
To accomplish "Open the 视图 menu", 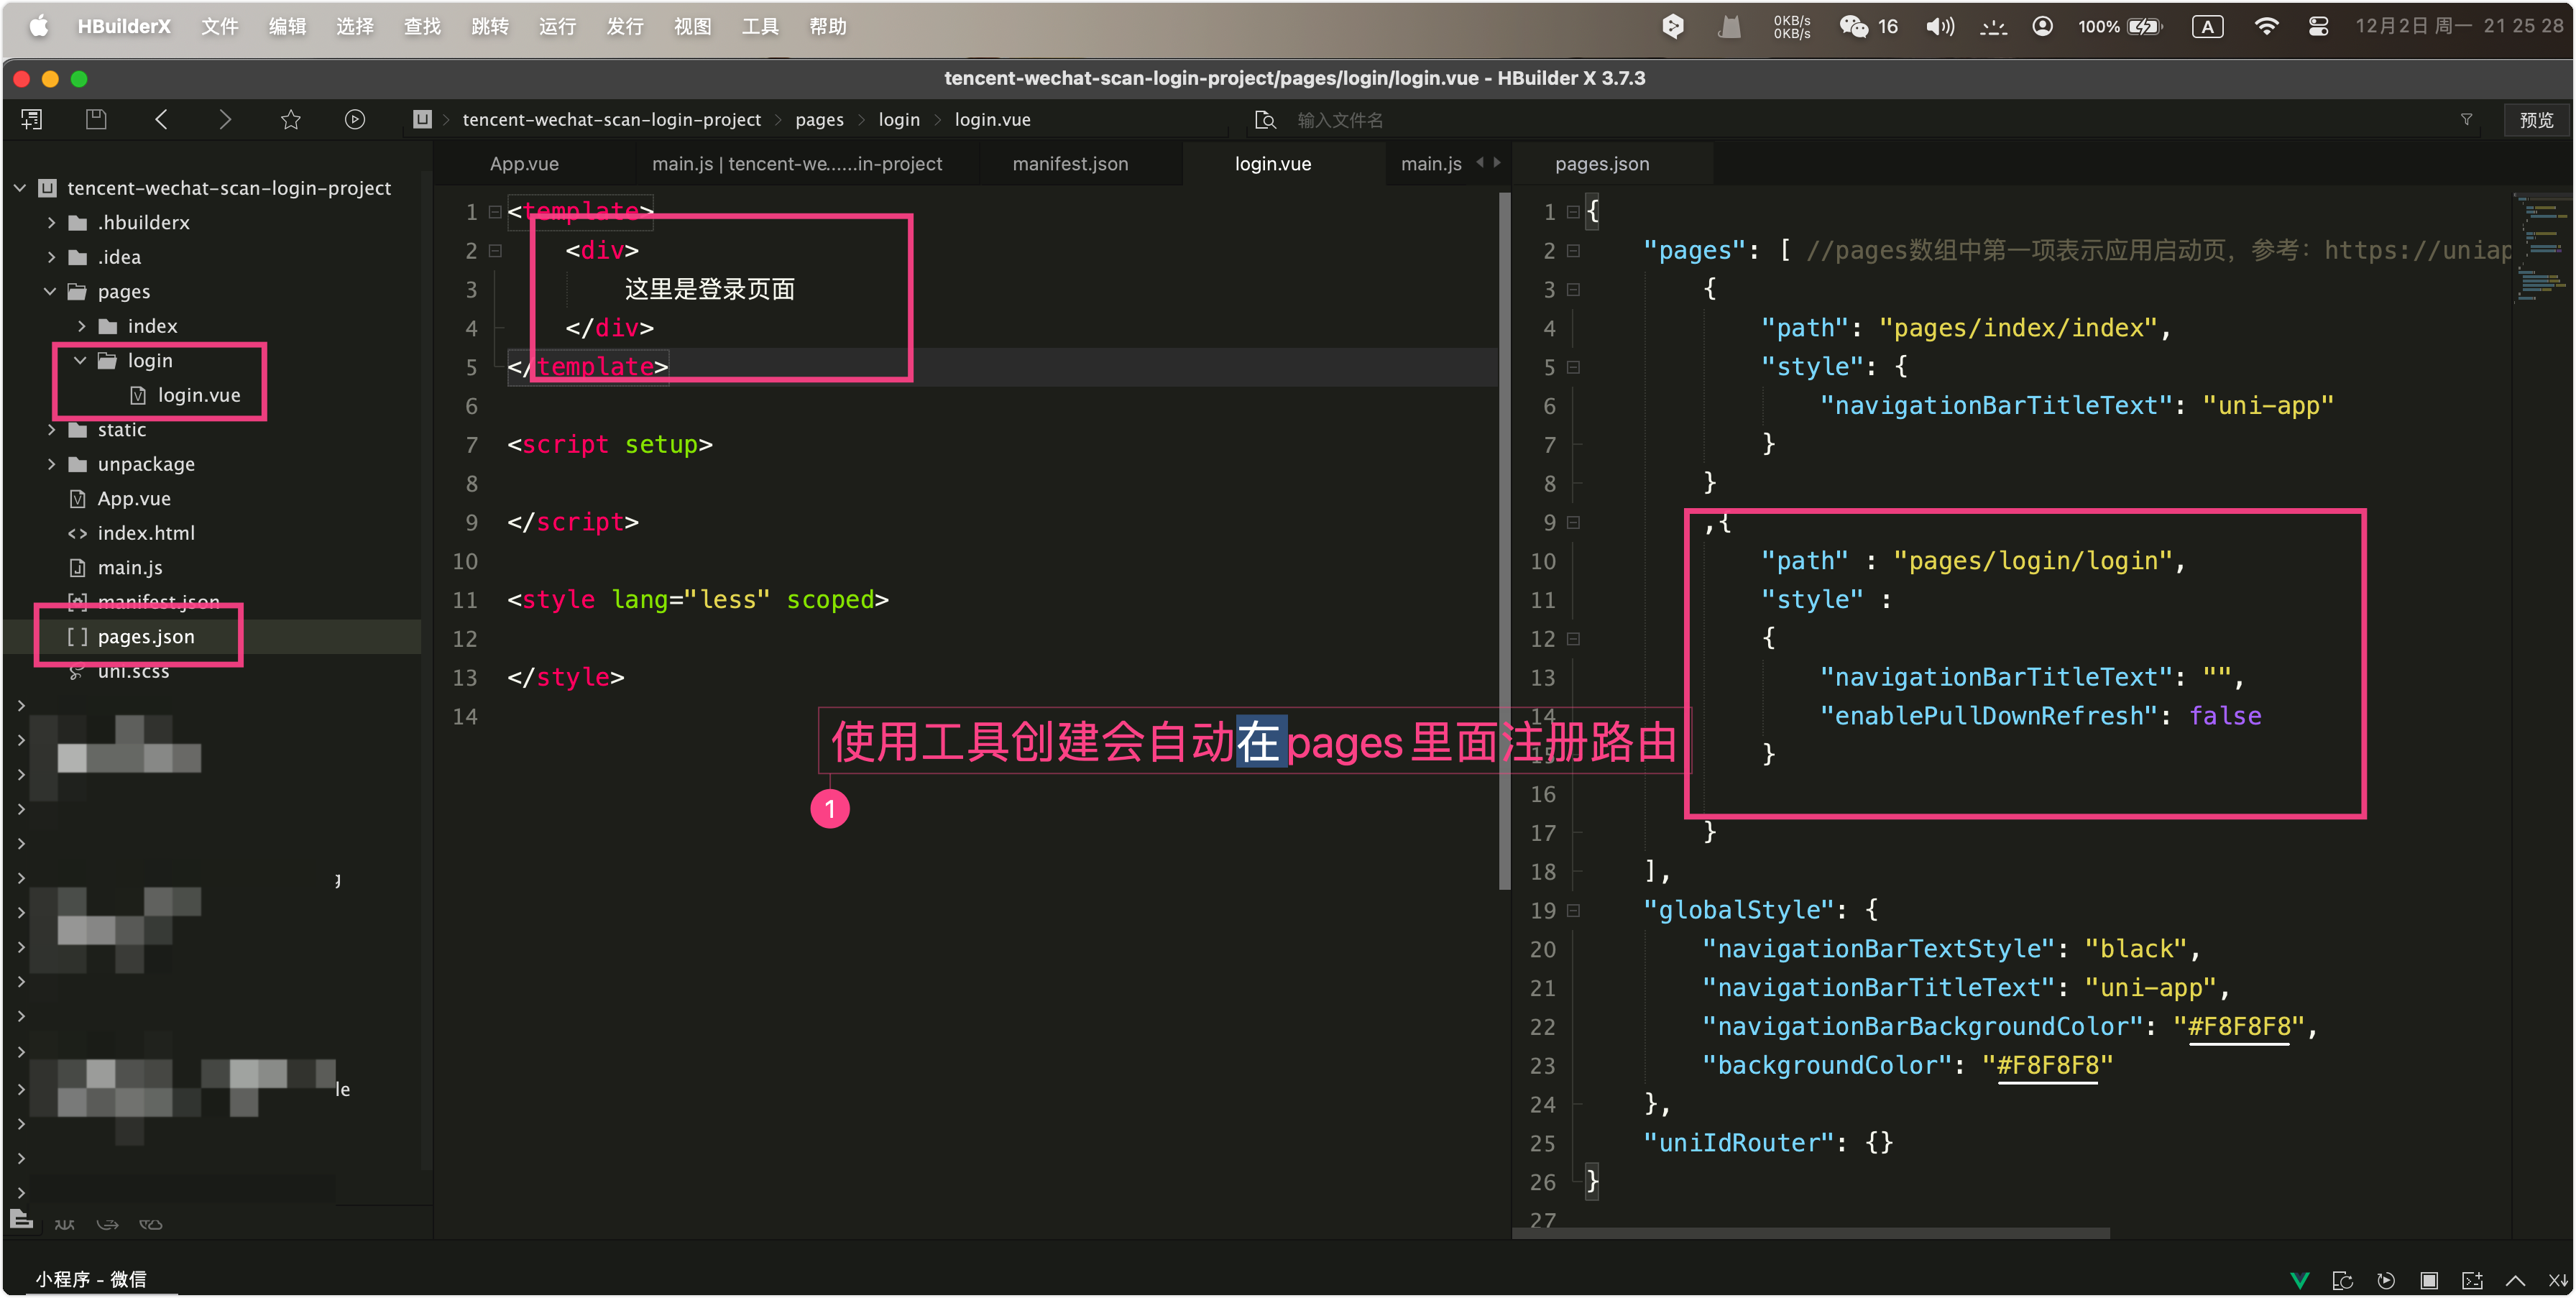I will [x=692, y=26].
